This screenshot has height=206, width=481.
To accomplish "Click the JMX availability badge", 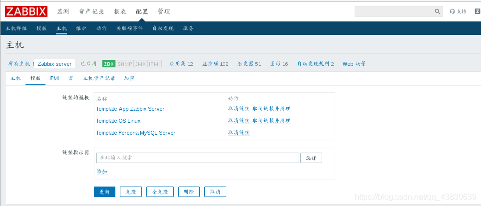I will 140,64.
